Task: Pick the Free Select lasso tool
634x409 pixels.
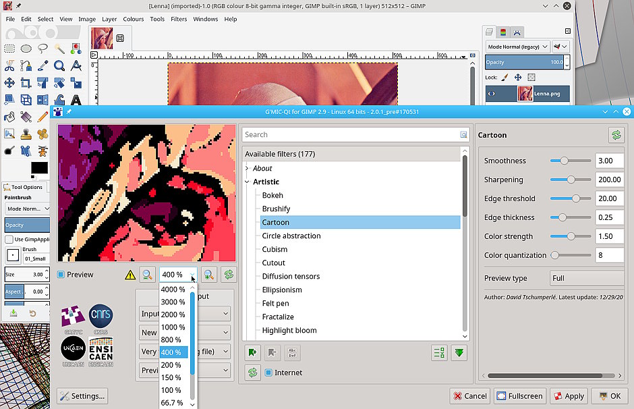Action: [x=42, y=49]
